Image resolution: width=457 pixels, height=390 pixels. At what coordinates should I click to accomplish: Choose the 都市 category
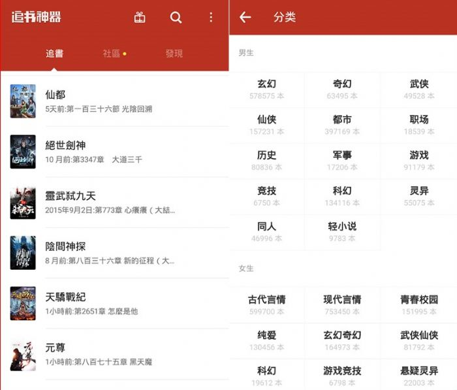click(x=342, y=125)
